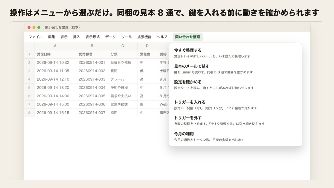Image resolution: width=334 pixels, height=188 pixels.
Task: Click the 要約 cell starting with Web
Action: (x=163, y=104)
